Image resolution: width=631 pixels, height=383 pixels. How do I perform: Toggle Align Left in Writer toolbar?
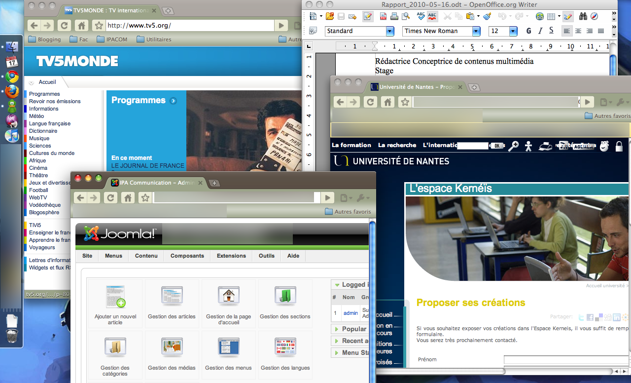(567, 31)
